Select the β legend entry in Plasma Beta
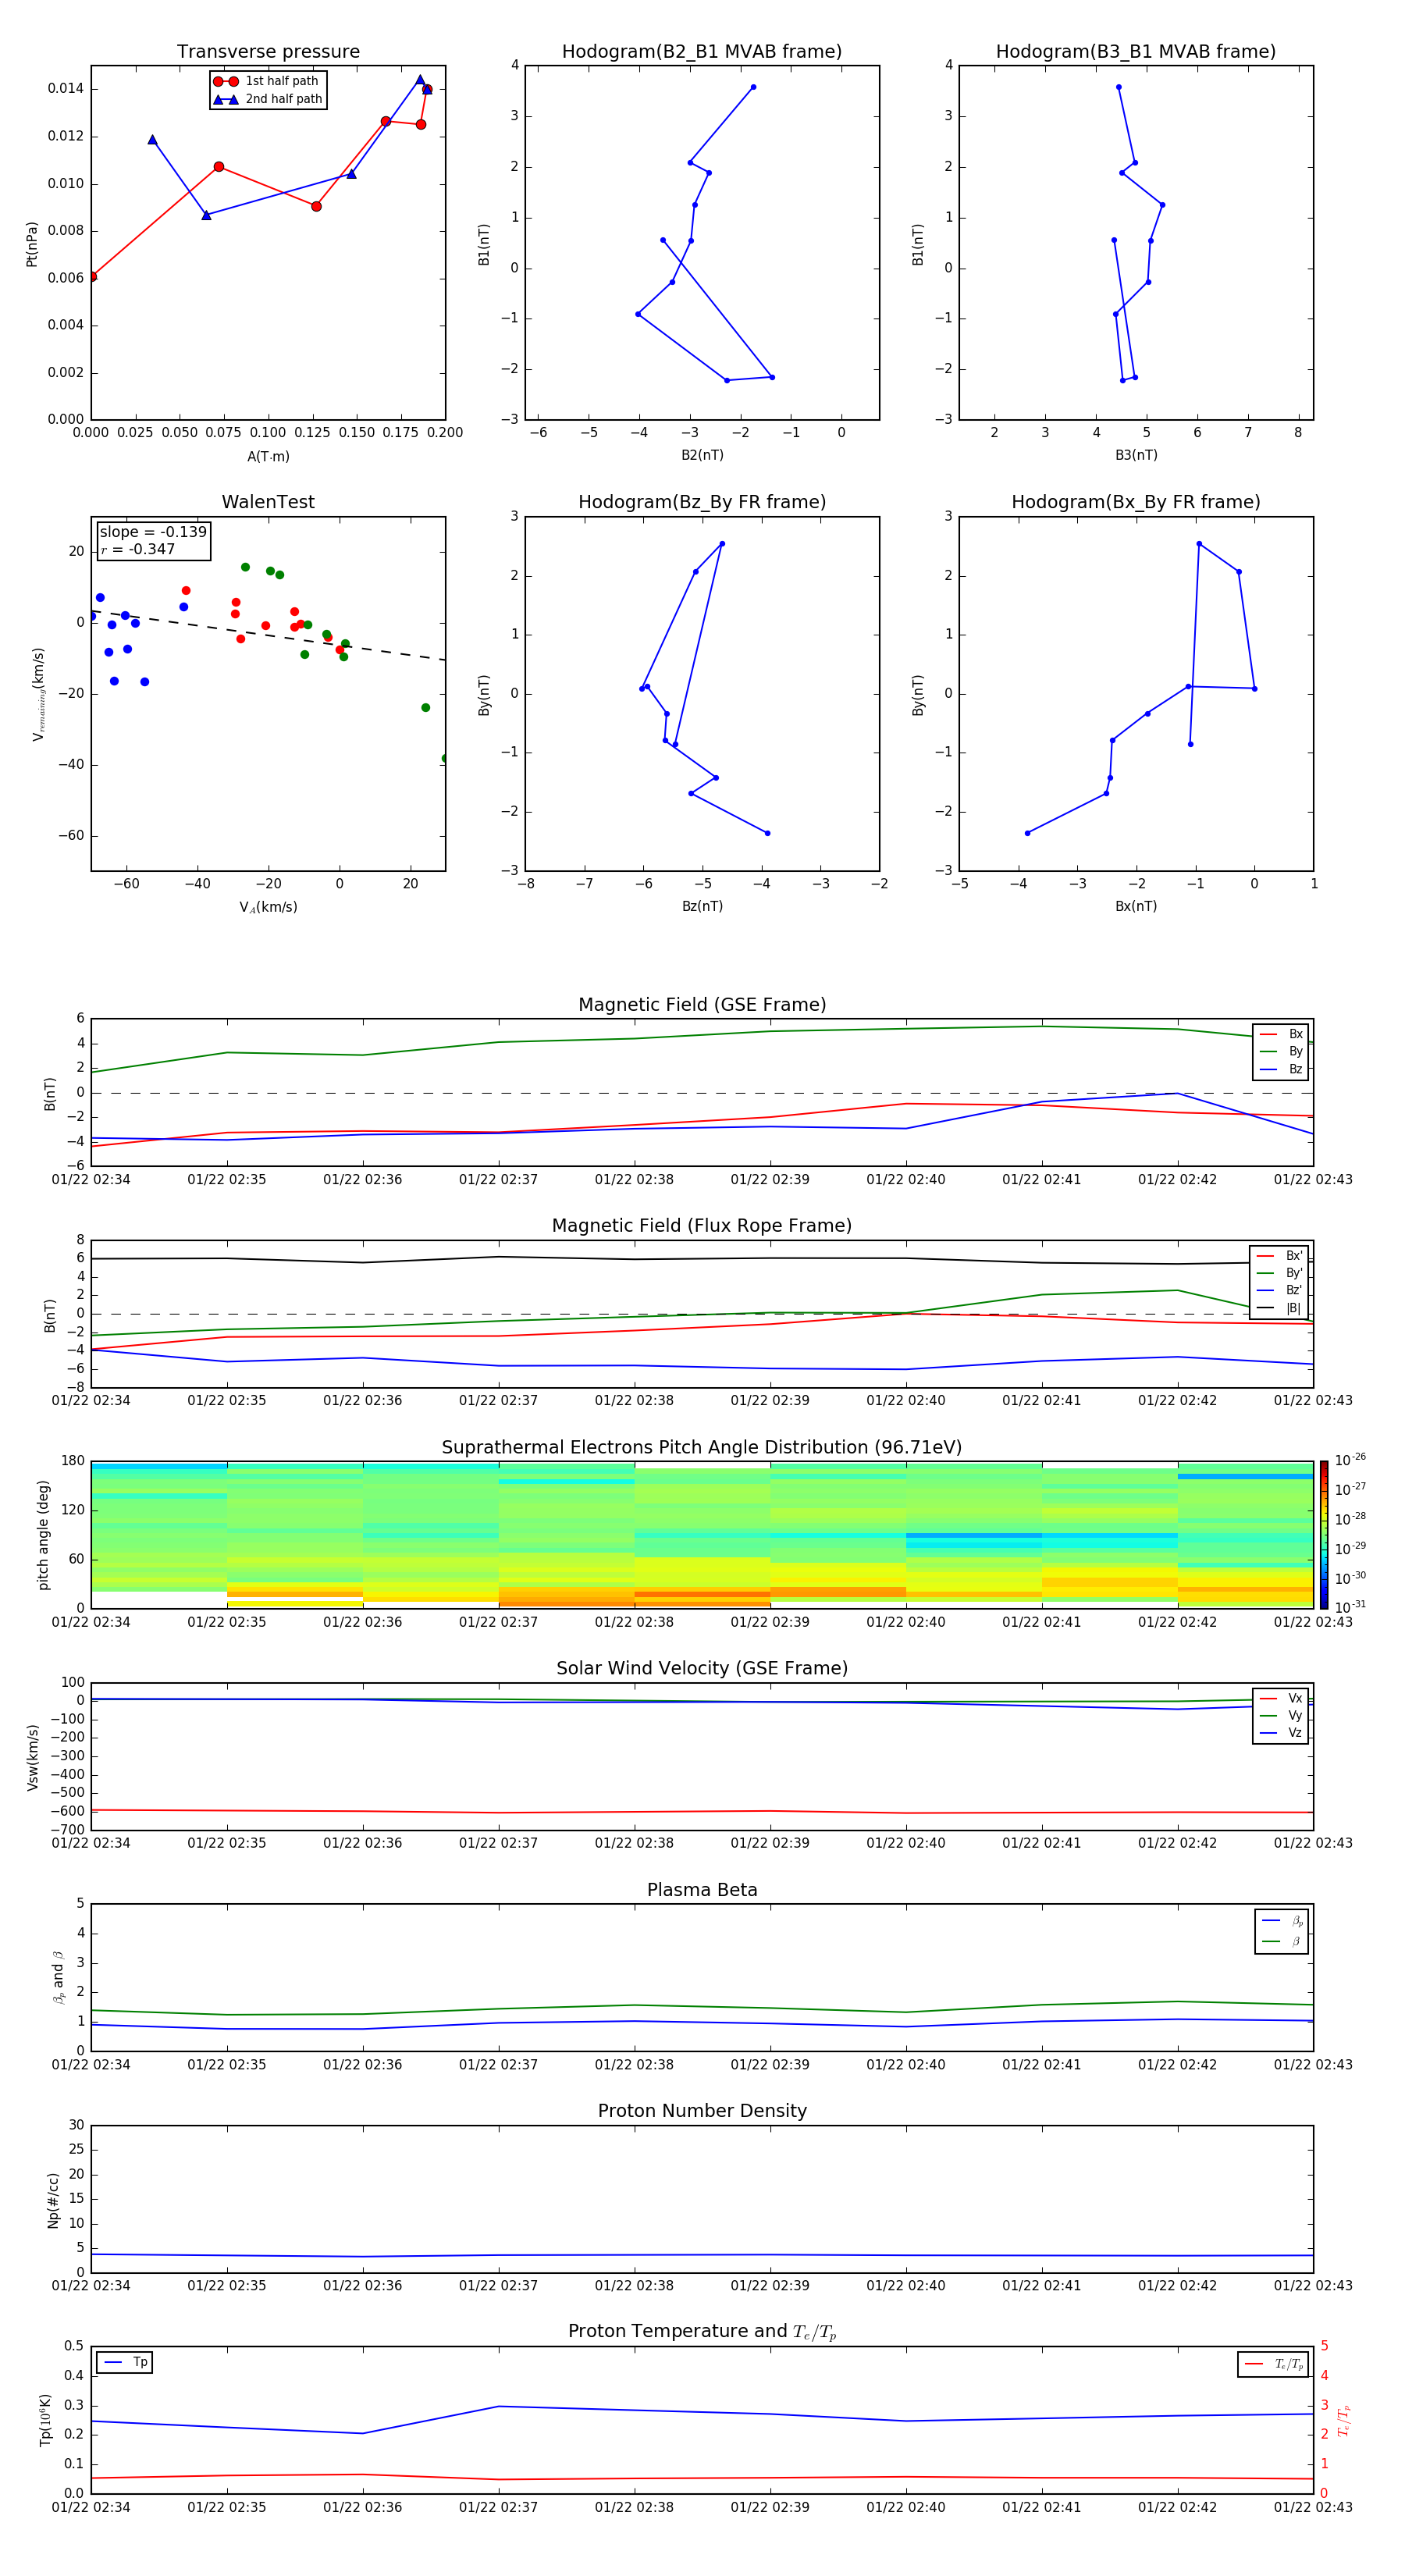This screenshot has width=1405, height=2576. click(1282, 1942)
